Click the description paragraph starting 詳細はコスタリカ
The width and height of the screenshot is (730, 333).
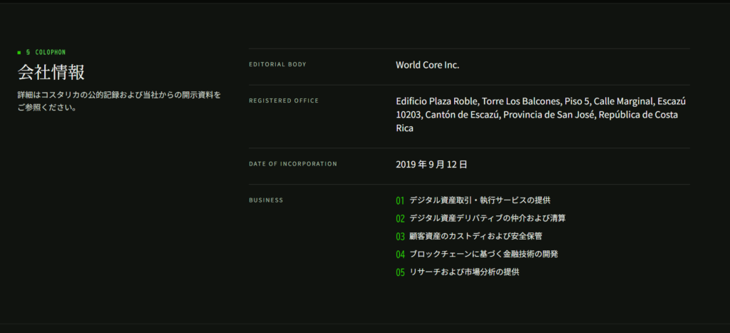pyautogui.click(x=119, y=101)
